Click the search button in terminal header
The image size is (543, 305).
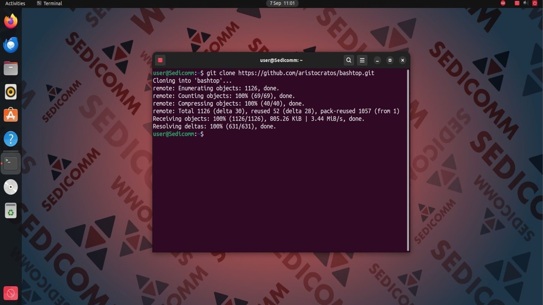(348, 60)
